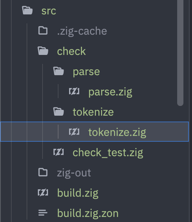Collapse the check folder icon
The height and width of the screenshot is (222, 192).
pyautogui.click(x=43, y=51)
